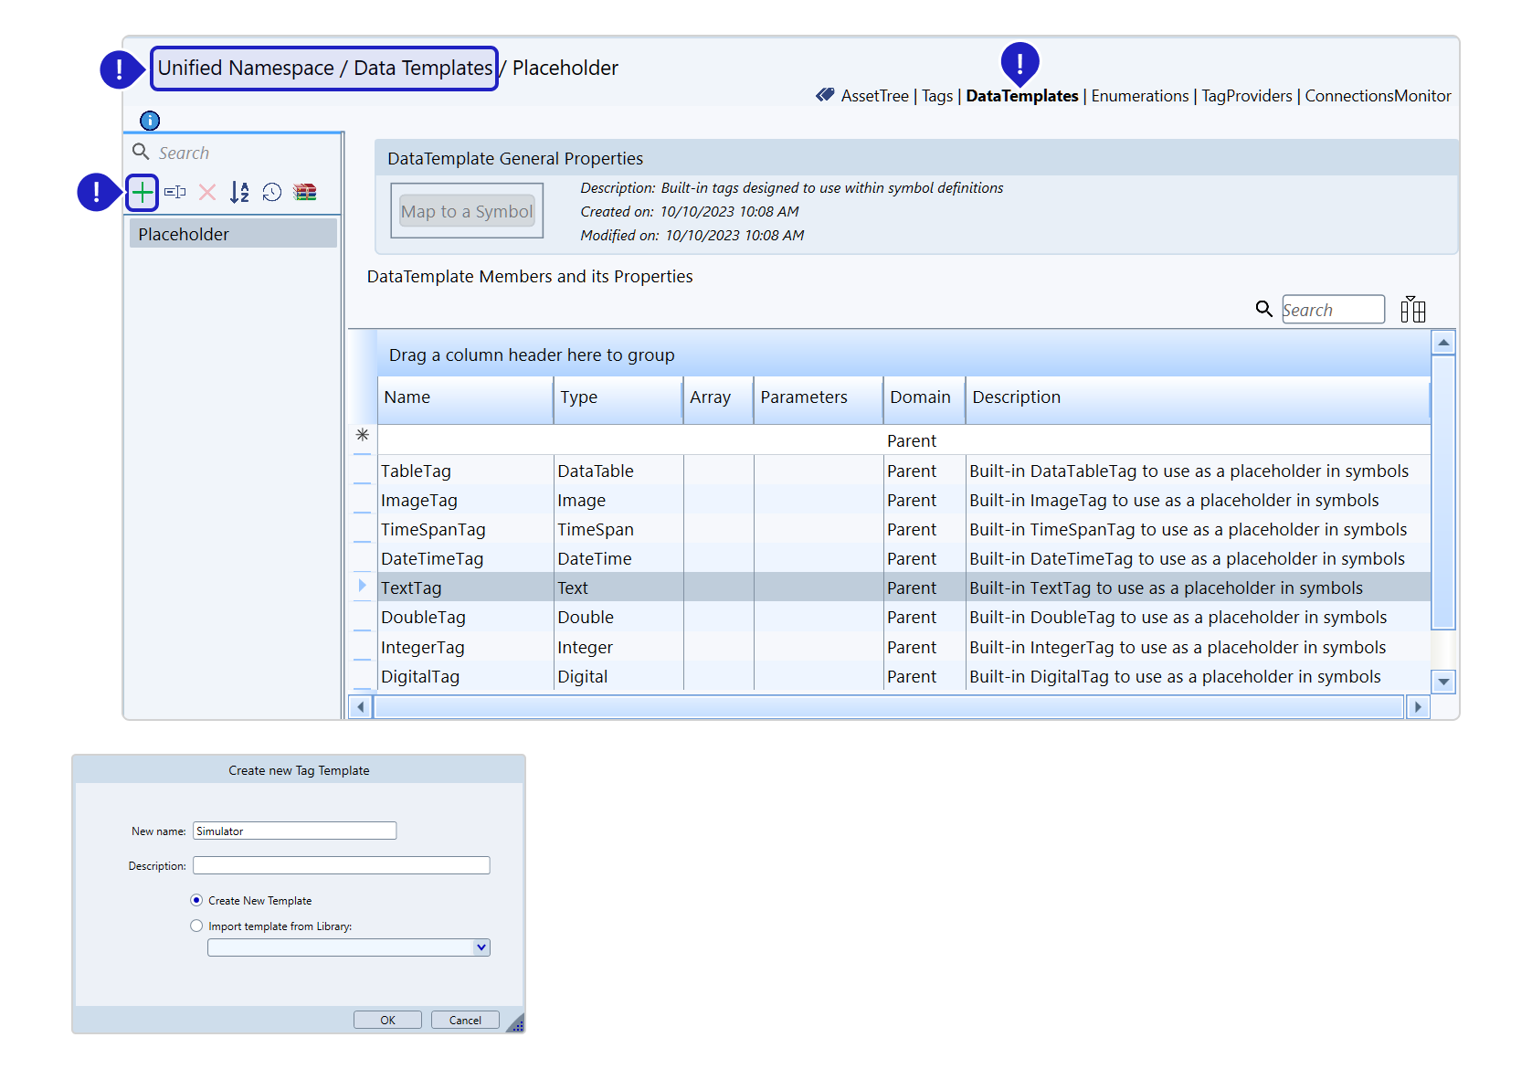1532x1069 pixels.
Task: Click the stacked books library icon
Action: point(305,192)
